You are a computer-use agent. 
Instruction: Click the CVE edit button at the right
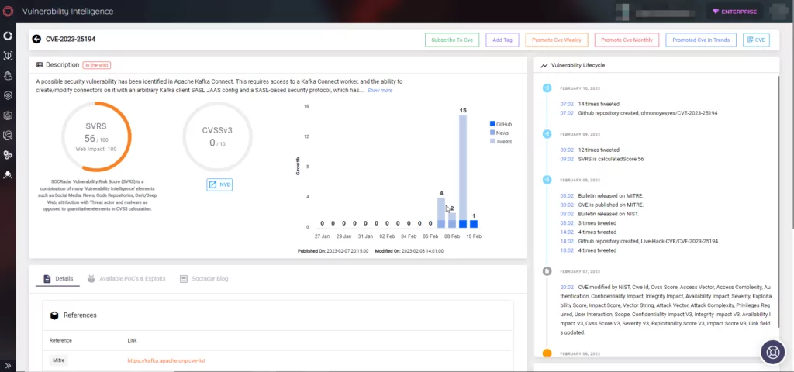click(x=756, y=40)
